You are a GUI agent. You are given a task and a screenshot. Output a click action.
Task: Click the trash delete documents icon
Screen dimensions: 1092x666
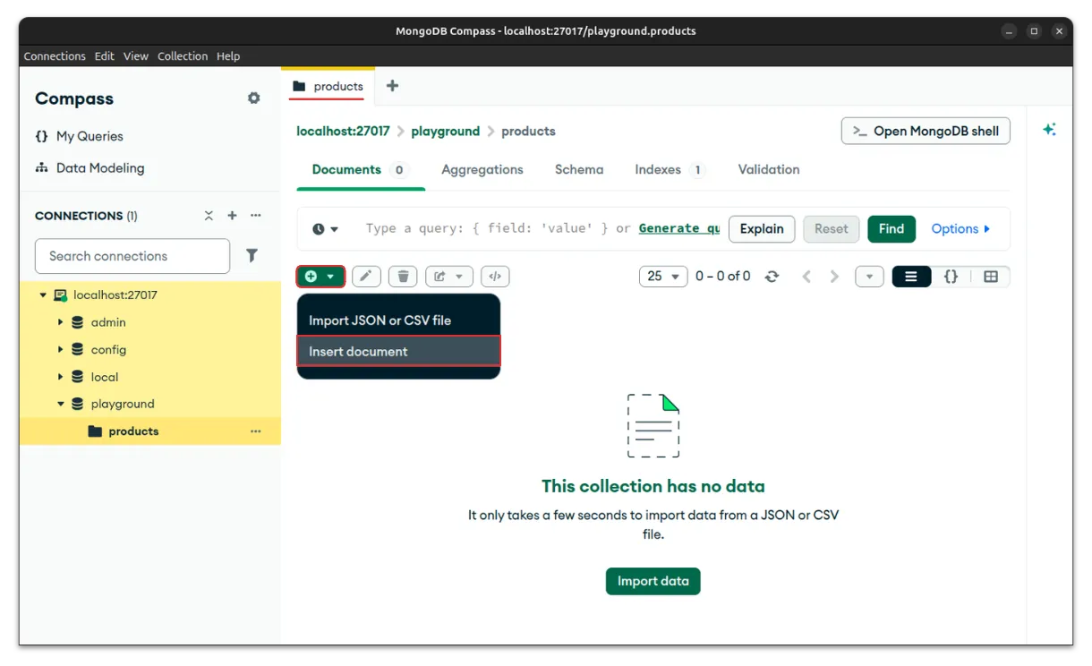click(403, 277)
